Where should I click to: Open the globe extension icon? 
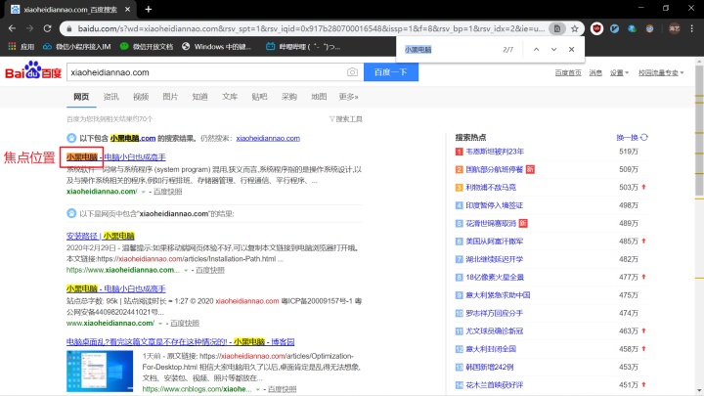click(x=633, y=28)
